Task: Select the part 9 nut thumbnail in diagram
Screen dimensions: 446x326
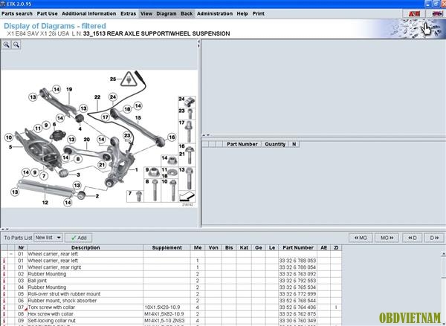Action: [152, 172]
